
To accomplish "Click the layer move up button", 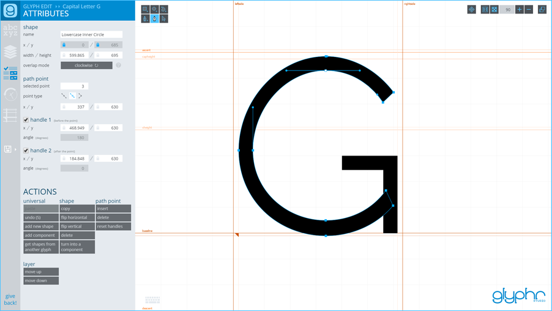I will (41, 272).
